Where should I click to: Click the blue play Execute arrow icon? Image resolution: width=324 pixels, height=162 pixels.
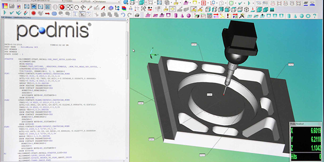click(x=5, y=13)
